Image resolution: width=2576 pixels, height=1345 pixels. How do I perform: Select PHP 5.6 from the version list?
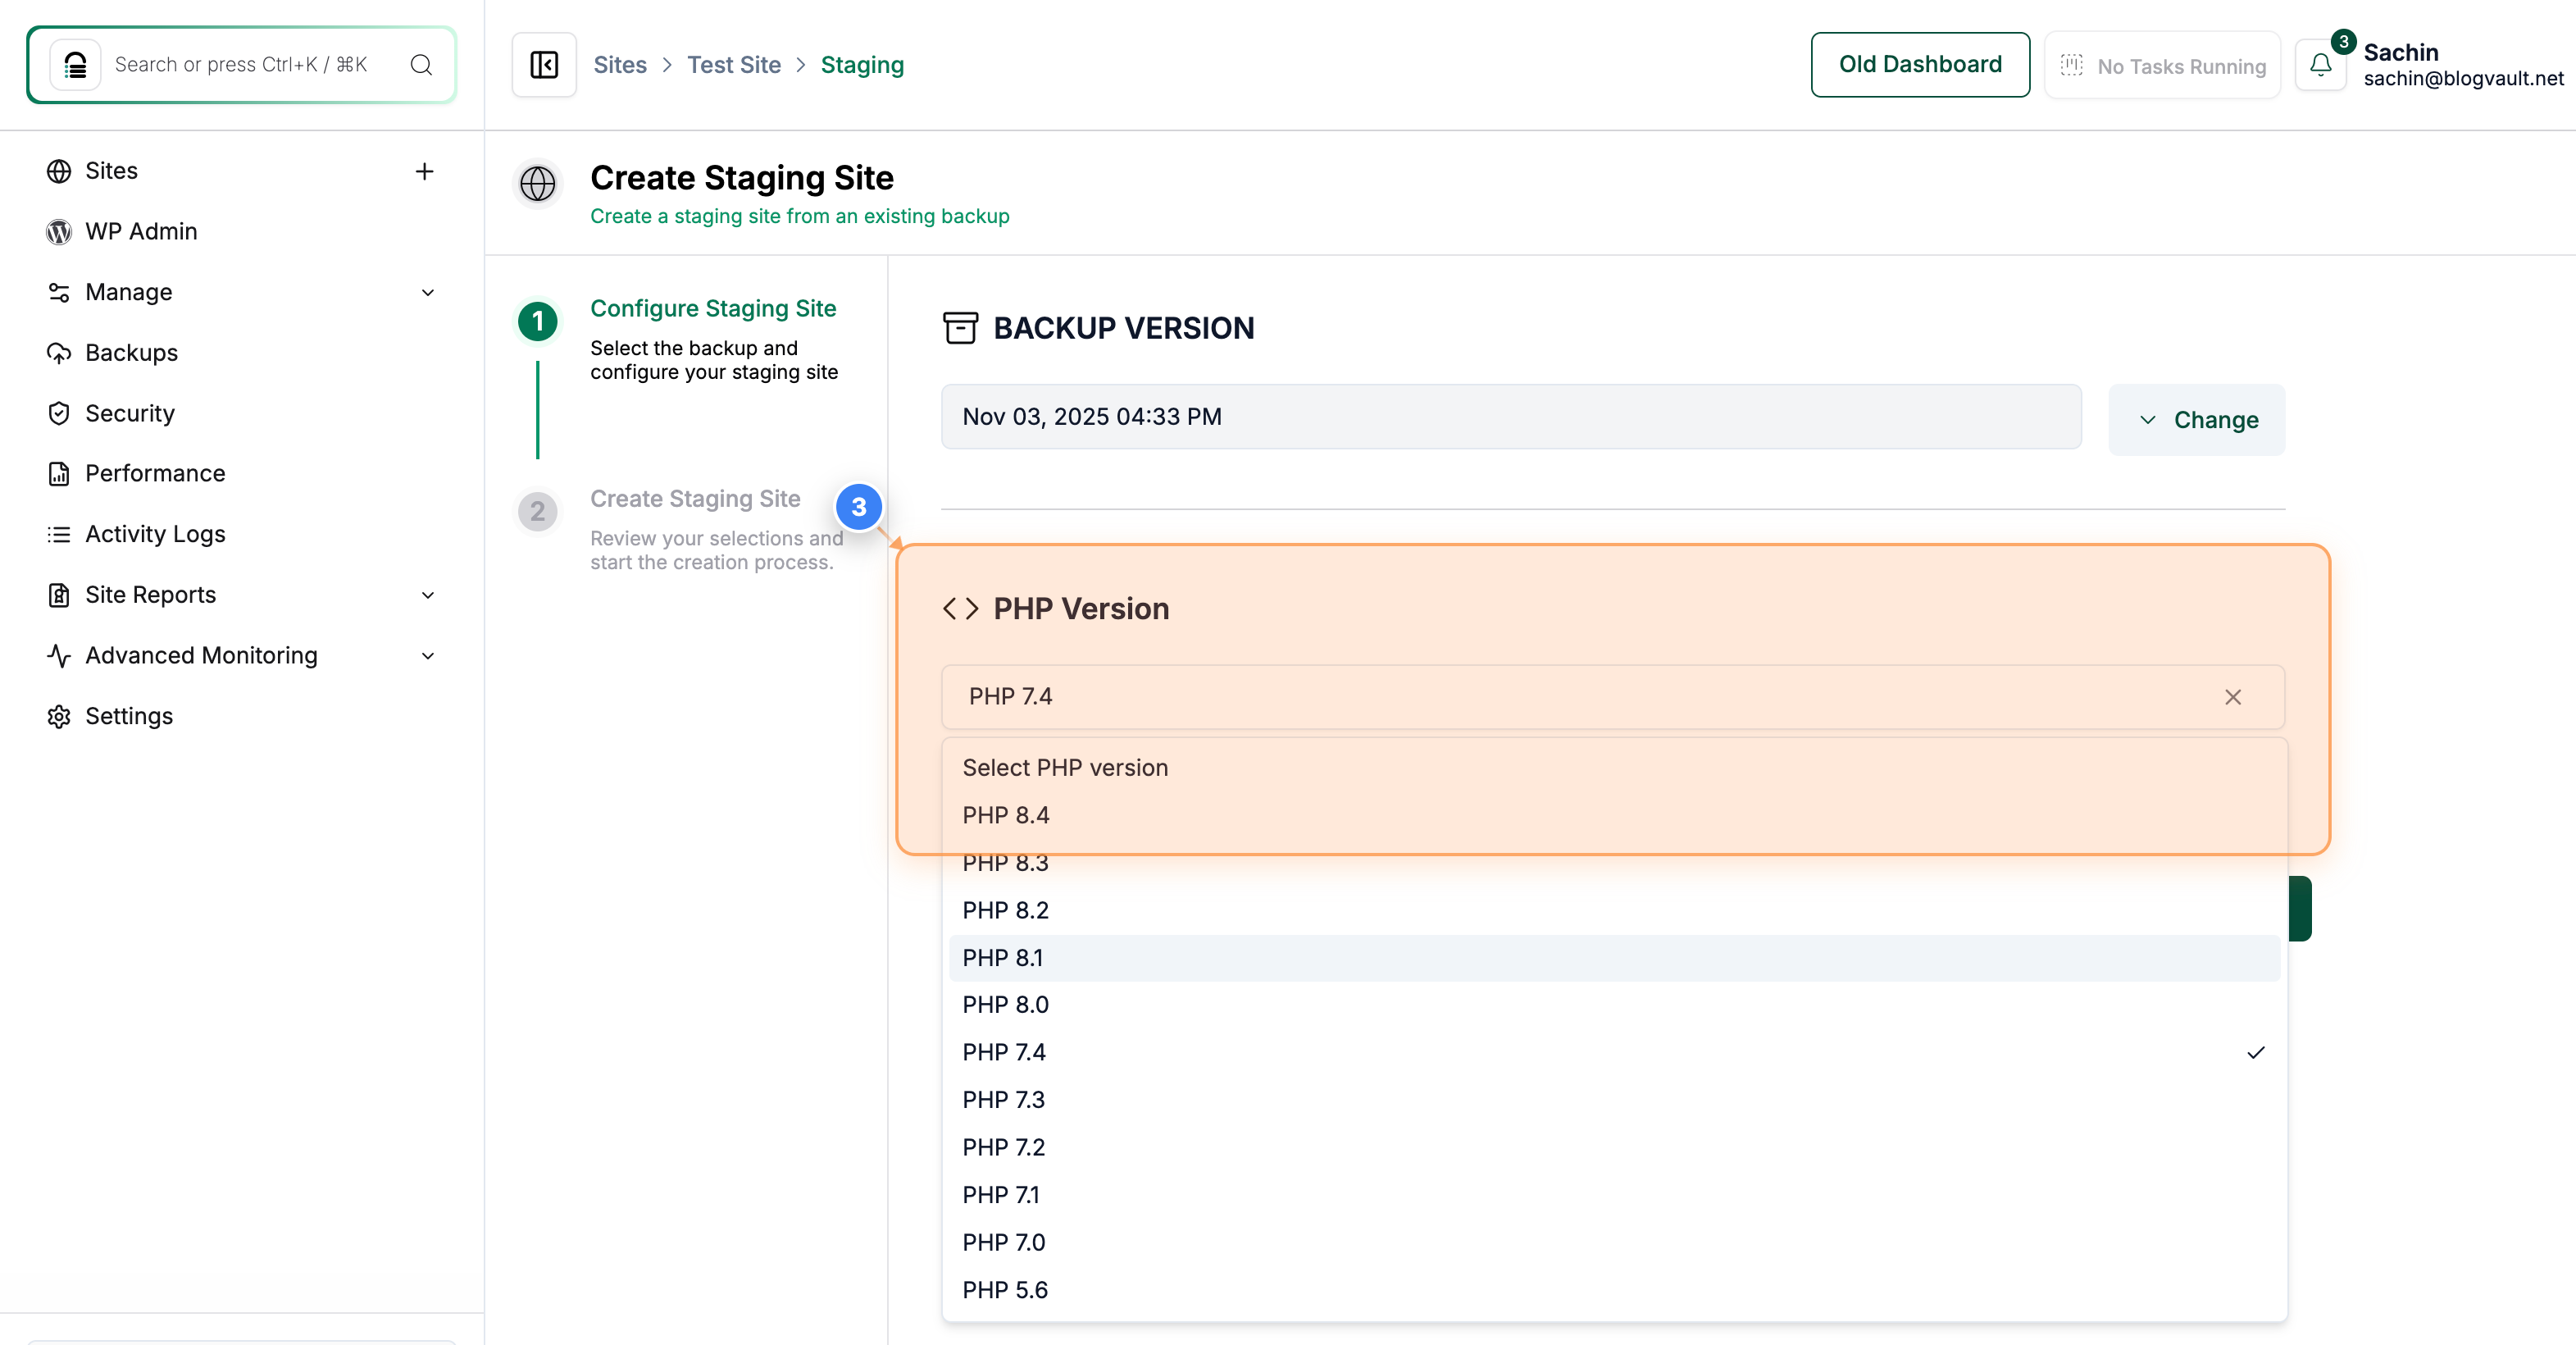(x=1005, y=1290)
